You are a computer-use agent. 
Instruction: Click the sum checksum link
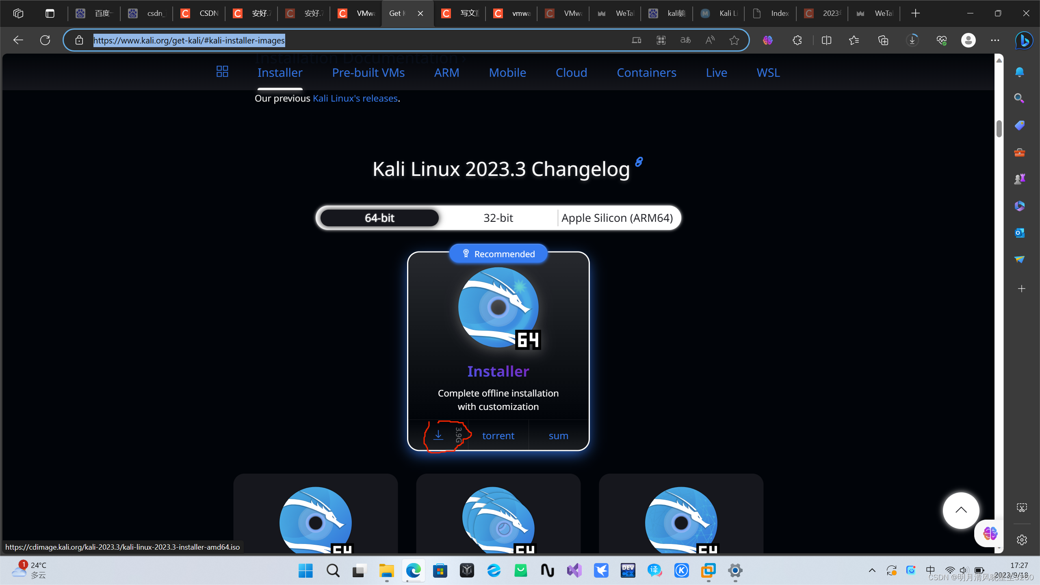pos(558,435)
